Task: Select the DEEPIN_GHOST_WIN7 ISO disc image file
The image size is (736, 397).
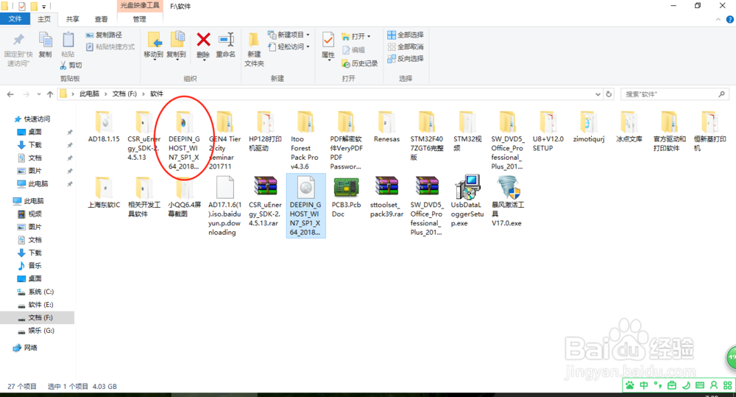Action: click(305, 205)
